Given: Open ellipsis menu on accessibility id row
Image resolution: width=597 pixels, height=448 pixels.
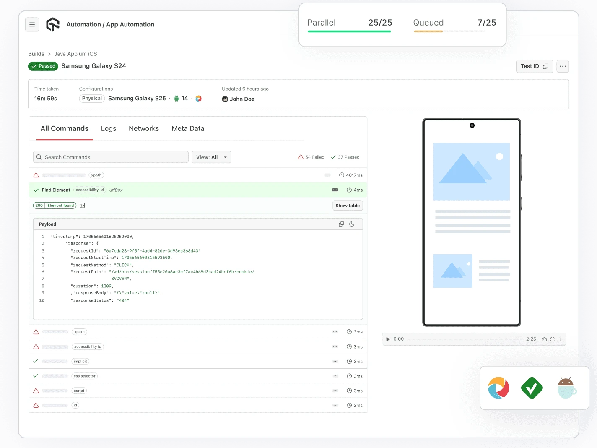Looking at the screenshot, I should [x=335, y=346].
